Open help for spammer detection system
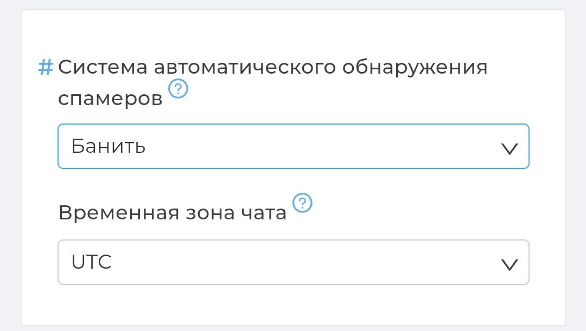586x331 pixels. 178,88
